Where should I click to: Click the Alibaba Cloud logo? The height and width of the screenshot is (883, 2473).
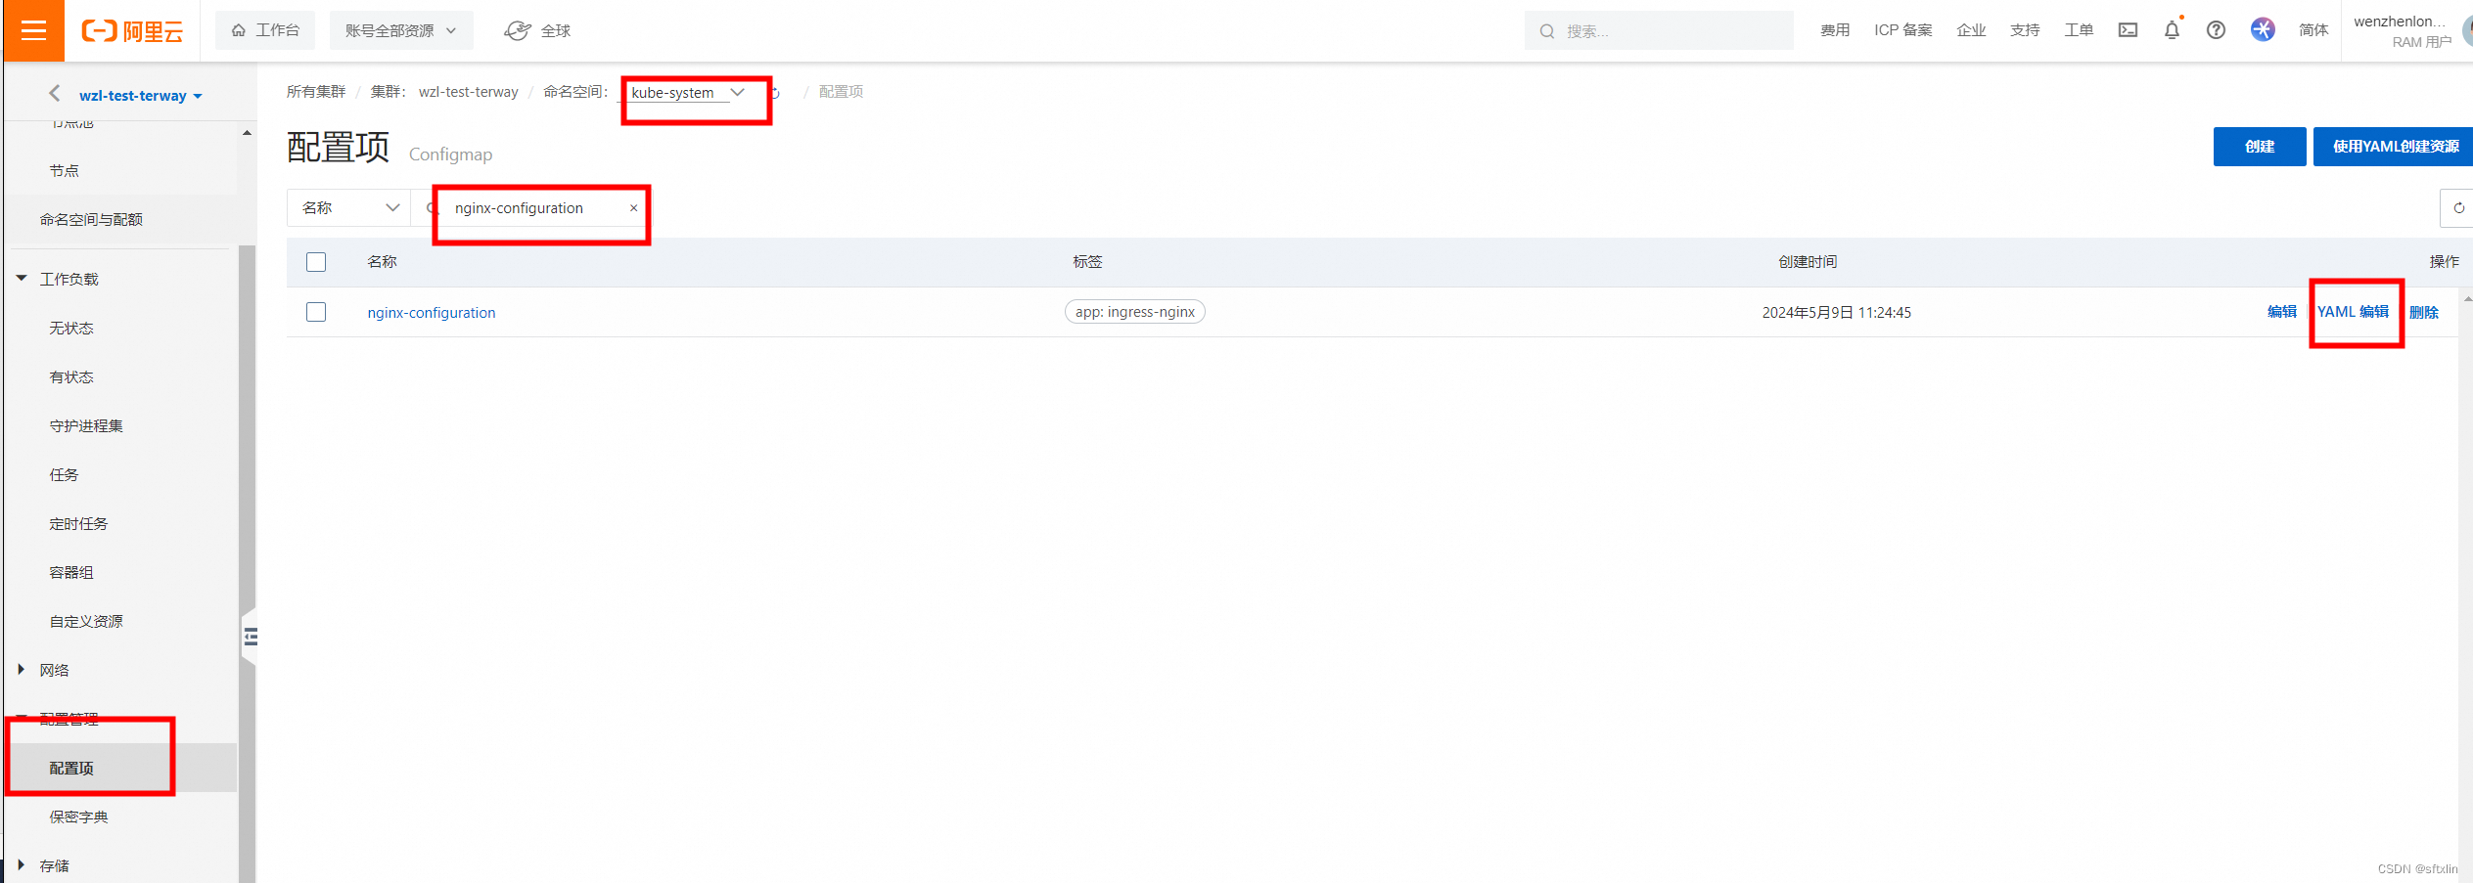pyautogui.click(x=132, y=31)
